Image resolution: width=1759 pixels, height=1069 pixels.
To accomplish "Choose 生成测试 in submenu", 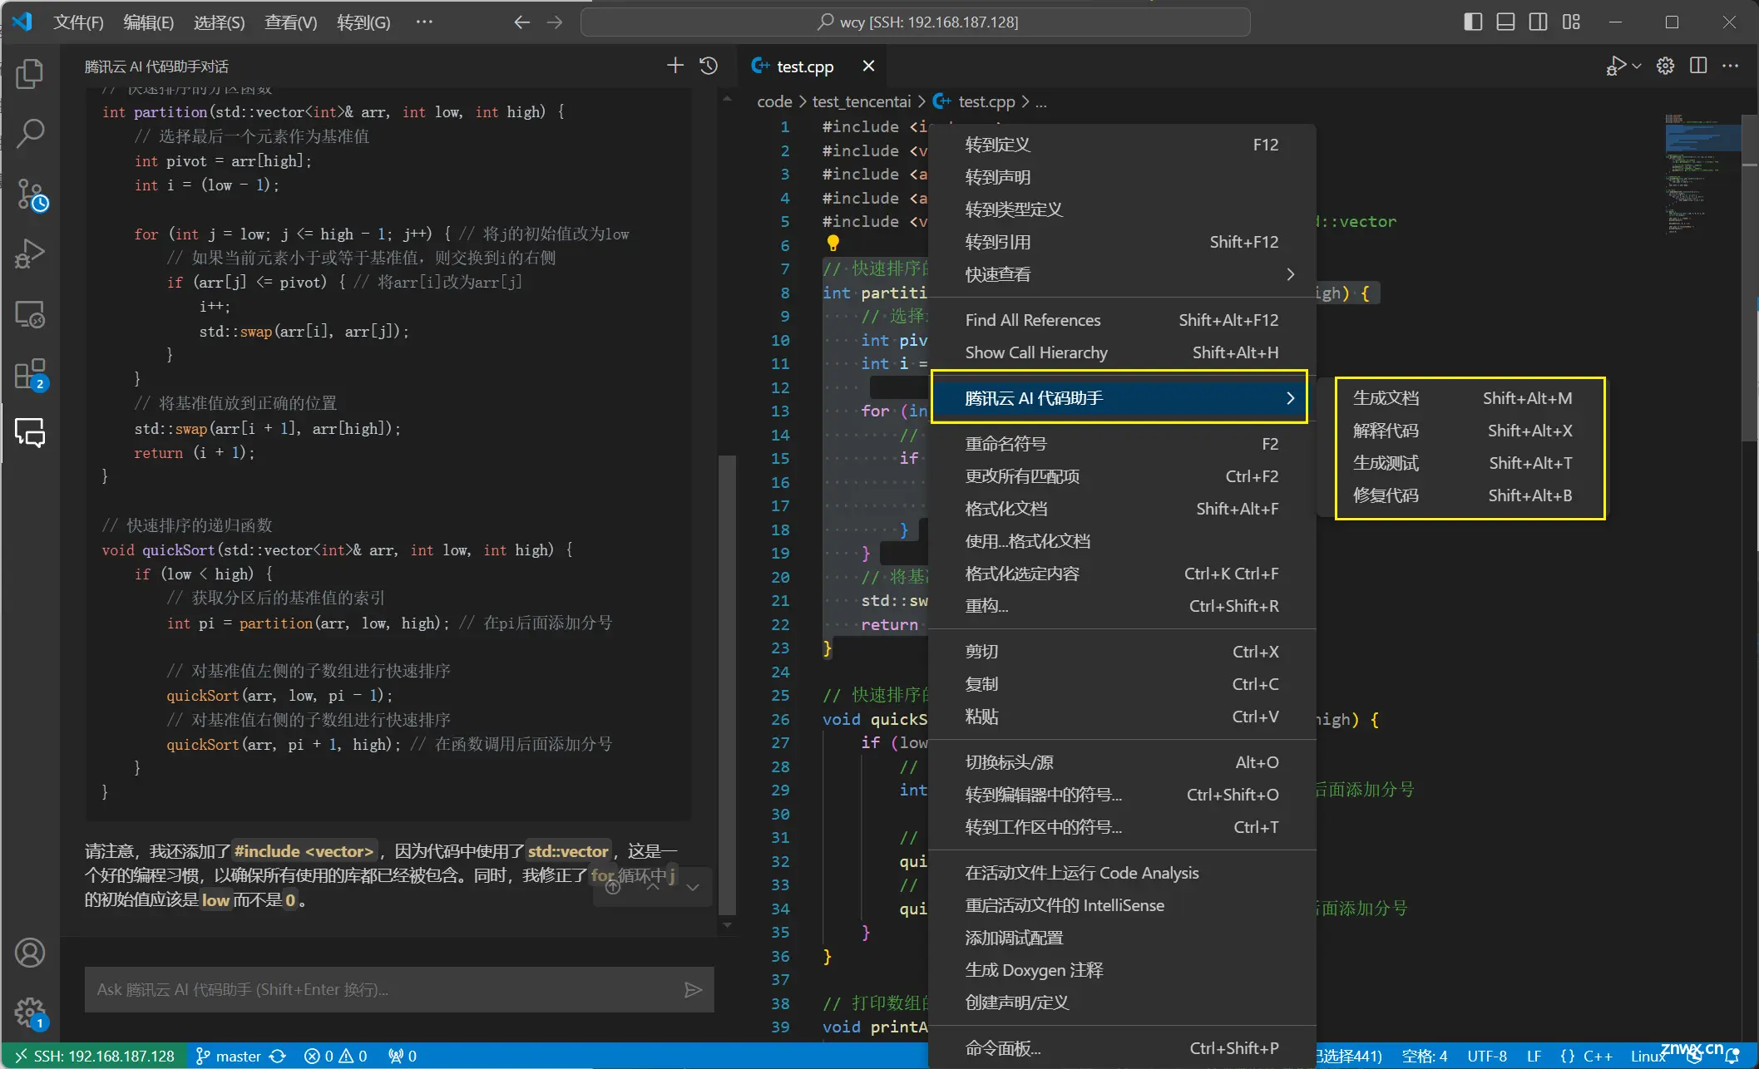I will pyautogui.click(x=1462, y=463).
